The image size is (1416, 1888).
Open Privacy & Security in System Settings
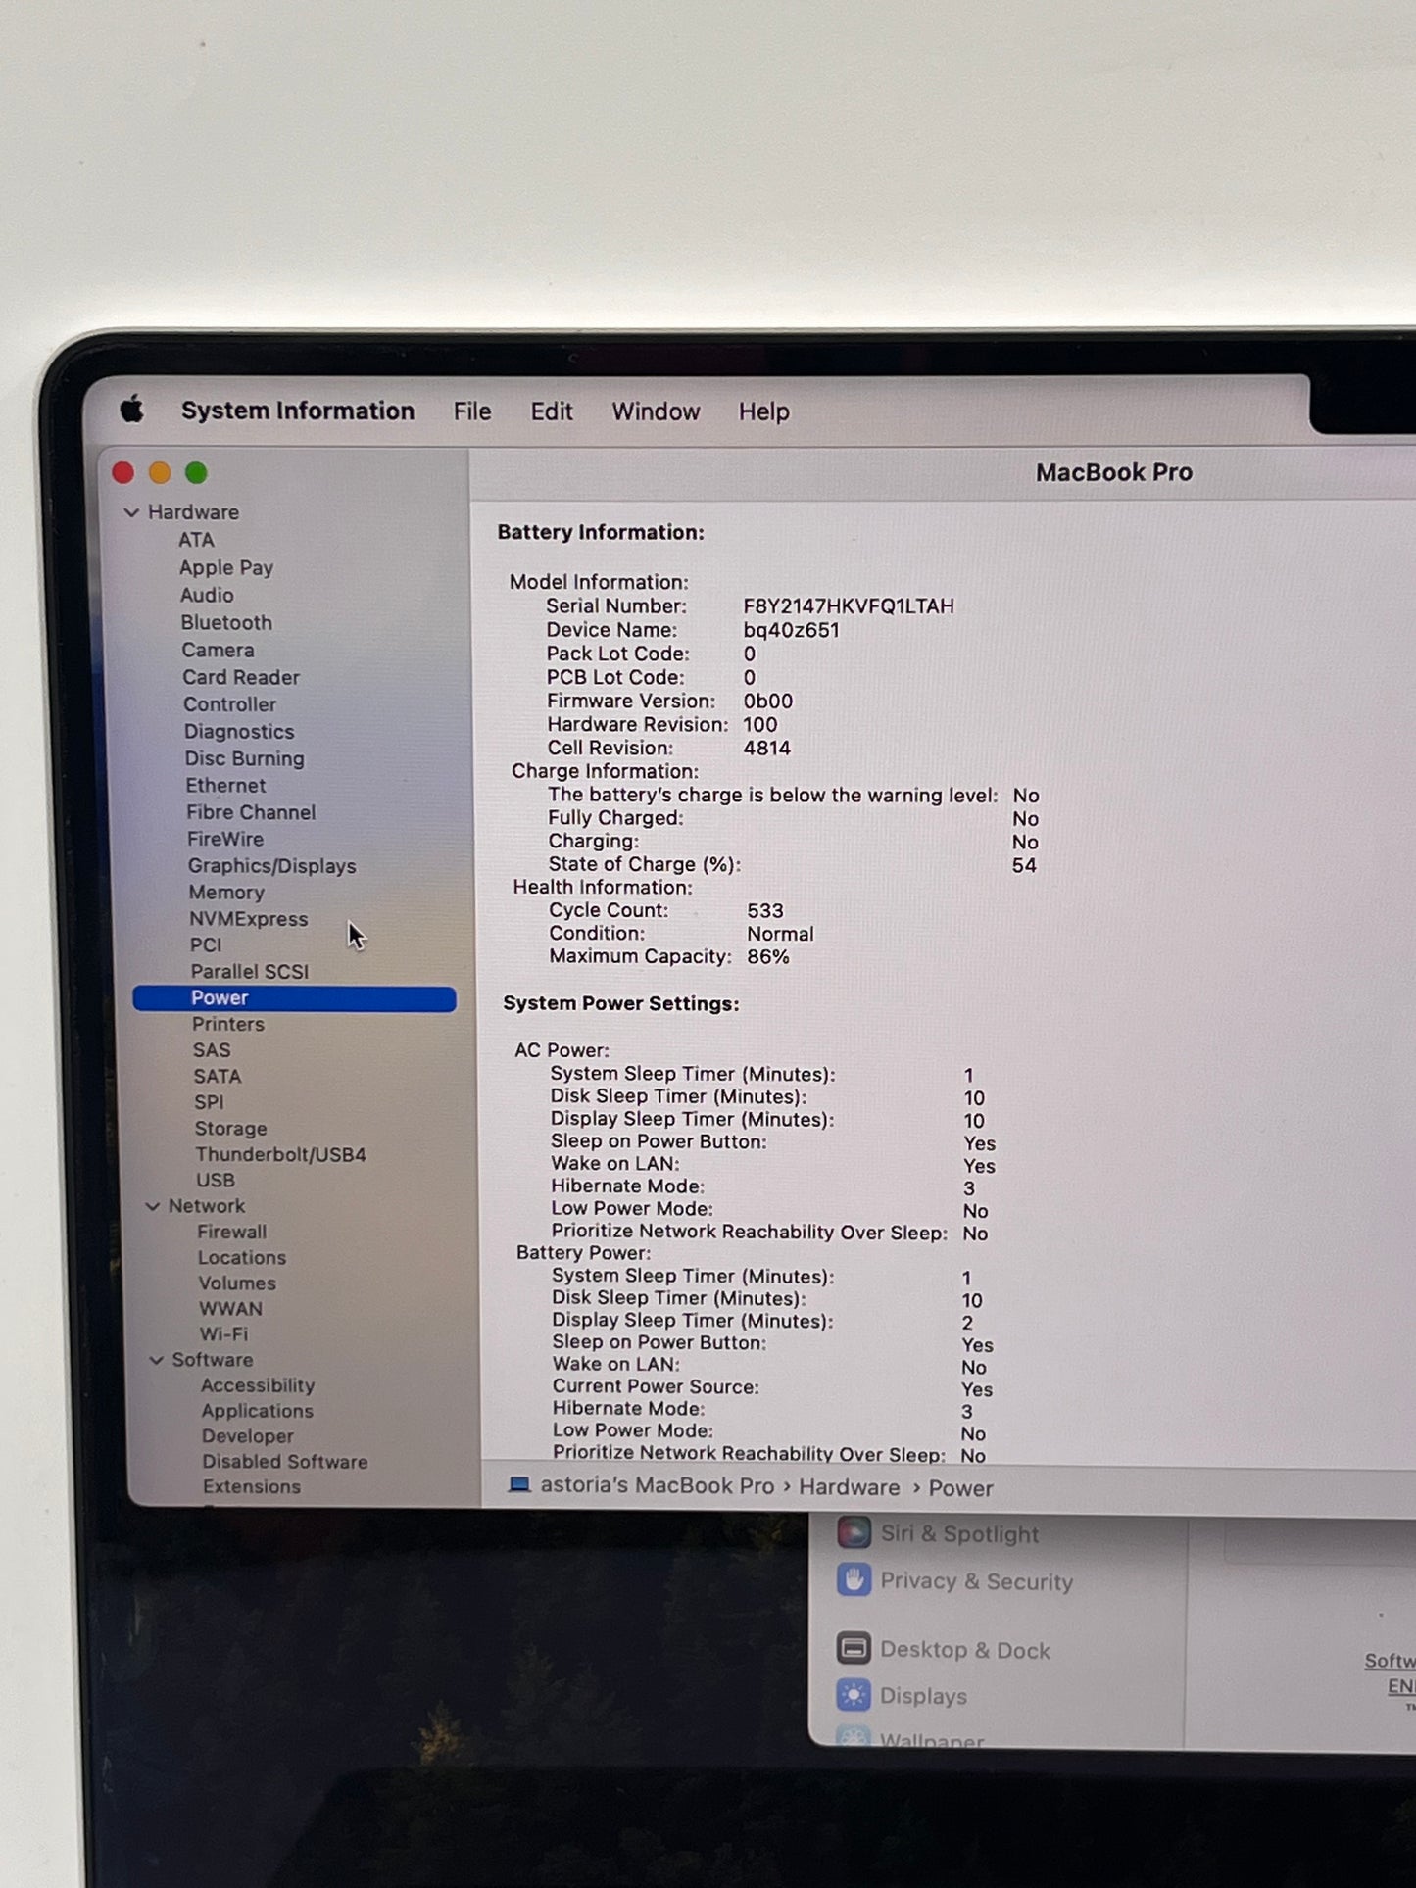tap(955, 1580)
